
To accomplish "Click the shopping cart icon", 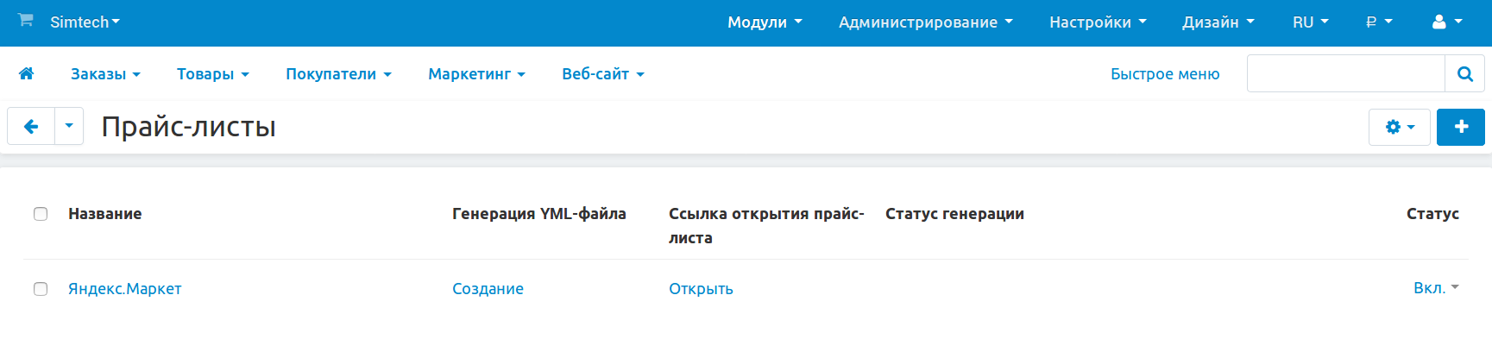I will click(x=26, y=21).
